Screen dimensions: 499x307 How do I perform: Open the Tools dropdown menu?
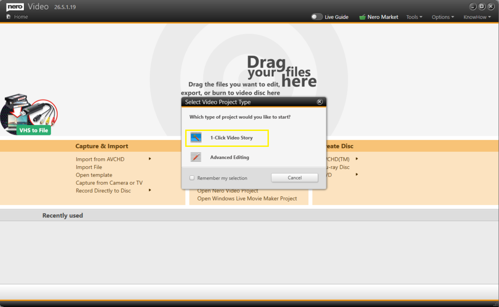coord(414,17)
